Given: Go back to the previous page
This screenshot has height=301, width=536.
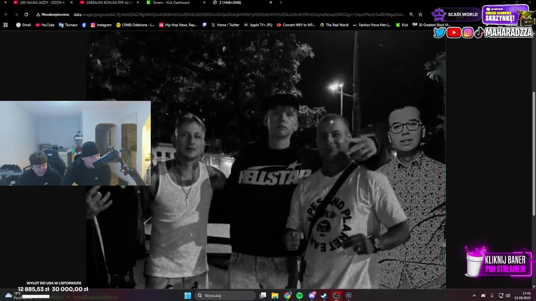Looking at the screenshot, I should pos(6,14).
